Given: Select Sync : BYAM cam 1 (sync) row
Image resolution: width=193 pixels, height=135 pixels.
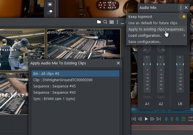Looking at the screenshot, I should coord(75,99).
